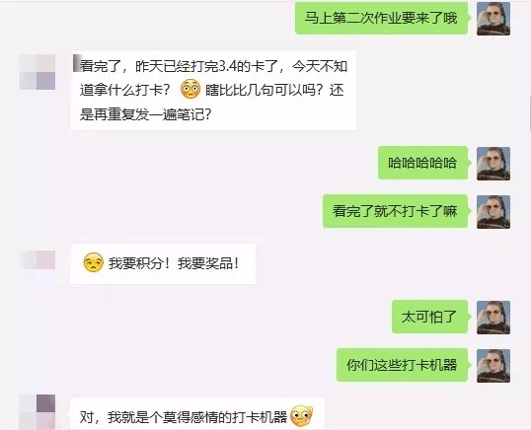Click the unamused face emoji before 我要积分
This screenshot has width=531, height=430.
tap(93, 262)
